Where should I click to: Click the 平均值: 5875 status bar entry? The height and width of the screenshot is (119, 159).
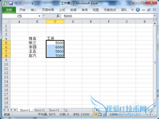[47, 114]
